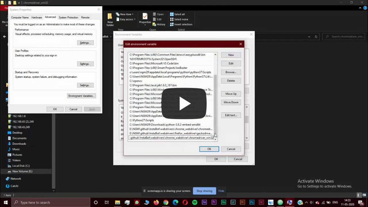The height and width of the screenshot is (207, 368).
Task: Open File Explorer from the taskbar
Action: 117,202
